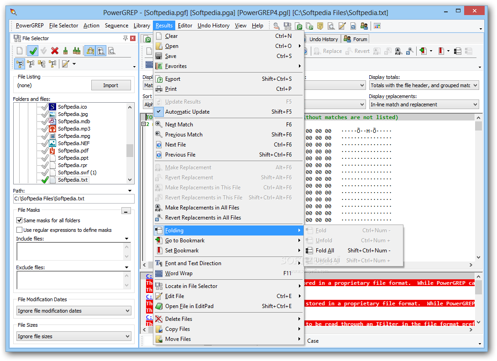The image size is (497, 361).
Task: Toggle the check mark beside Softpedia.mdb
Action: [45, 121]
